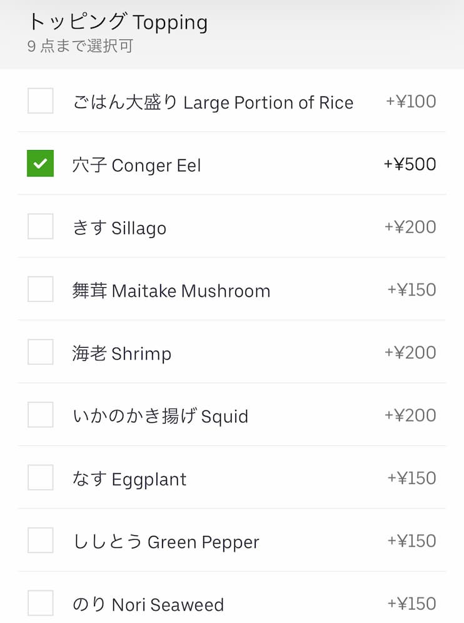Click the Shrimp label text
The image size is (464, 623).
point(121,353)
